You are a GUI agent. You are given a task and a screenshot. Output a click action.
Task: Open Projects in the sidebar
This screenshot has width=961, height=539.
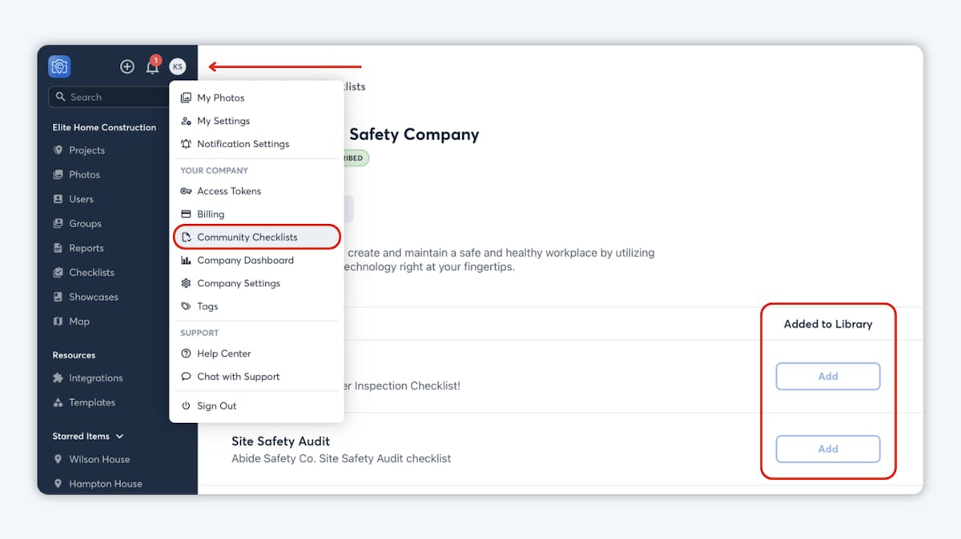click(86, 150)
